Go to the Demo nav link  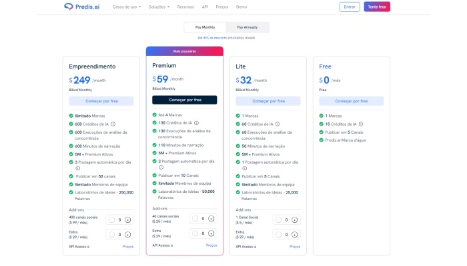click(242, 7)
